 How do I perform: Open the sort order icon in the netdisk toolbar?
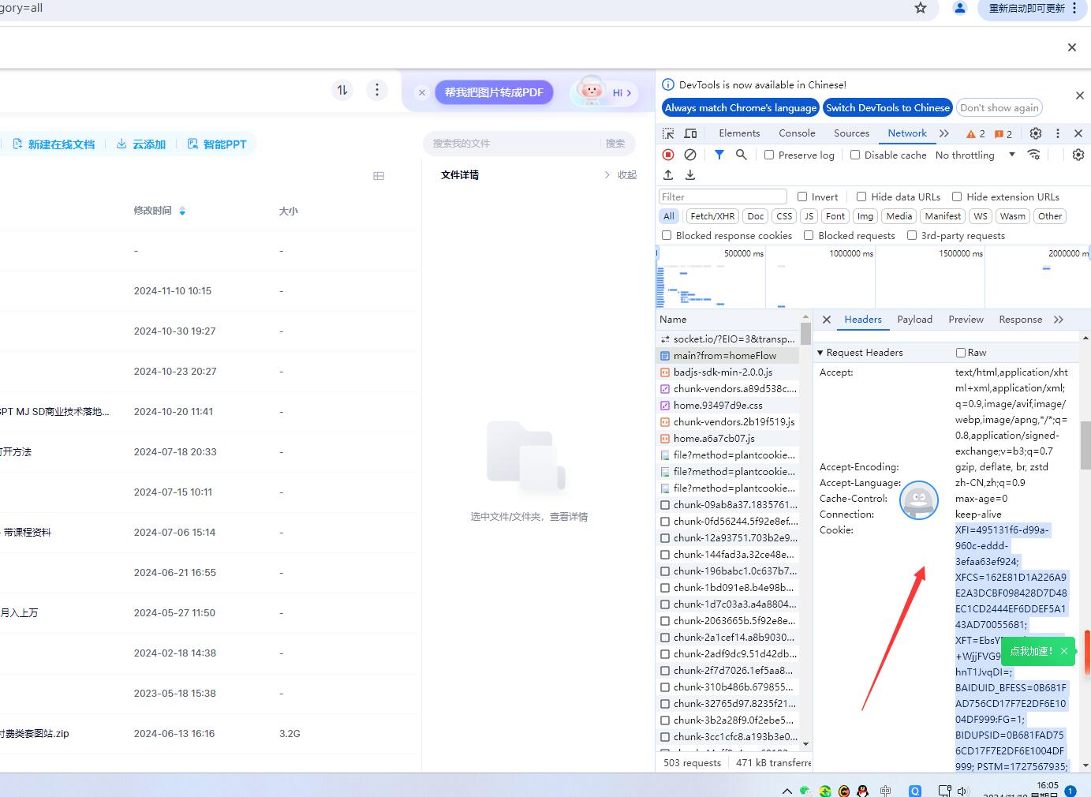pos(342,90)
